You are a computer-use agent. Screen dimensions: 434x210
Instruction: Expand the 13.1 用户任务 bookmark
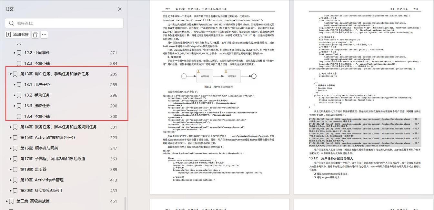[x=15, y=85]
